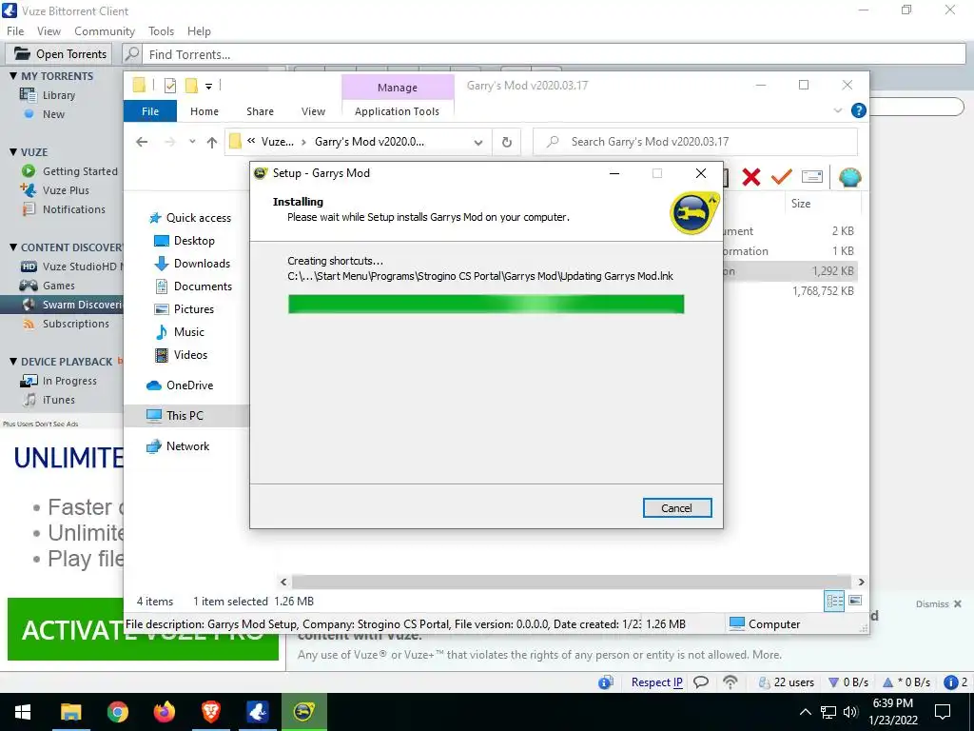
Task: Dismiss the Vuze notice
Action: [x=938, y=604]
